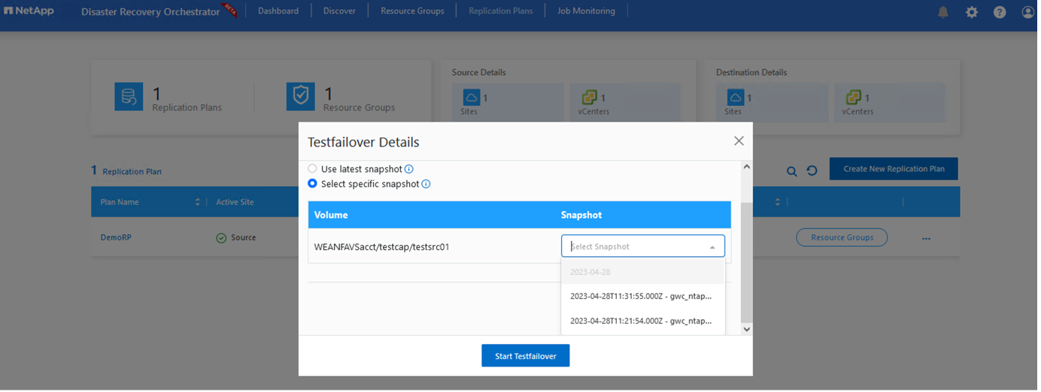Viewport: 1041px width, 392px height.
Task: Sort by Plan Name column arrows
Action: (199, 203)
